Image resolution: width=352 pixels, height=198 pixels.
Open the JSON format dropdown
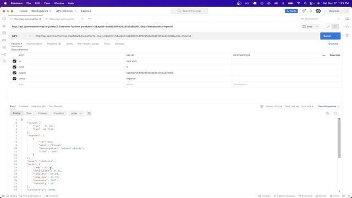tap(76, 113)
